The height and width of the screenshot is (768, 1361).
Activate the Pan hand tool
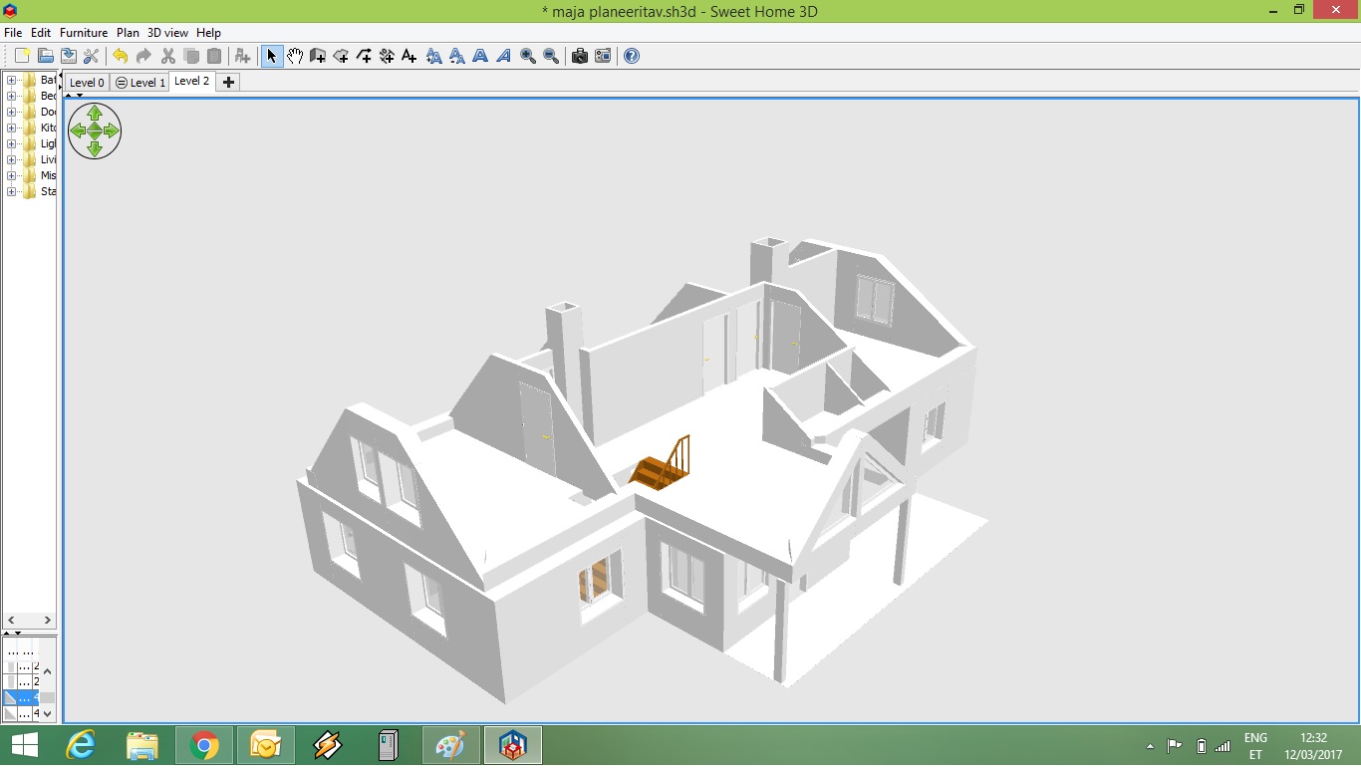click(295, 57)
